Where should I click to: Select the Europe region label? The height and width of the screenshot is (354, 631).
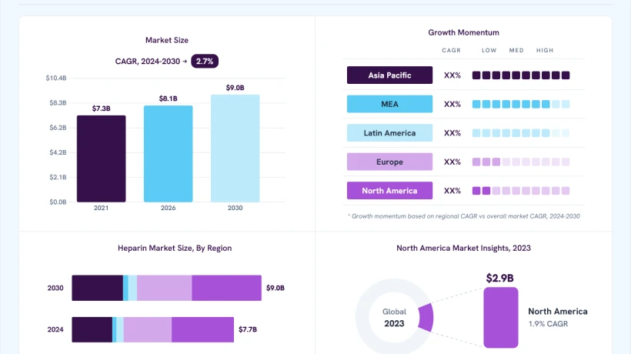click(x=389, y=162)
